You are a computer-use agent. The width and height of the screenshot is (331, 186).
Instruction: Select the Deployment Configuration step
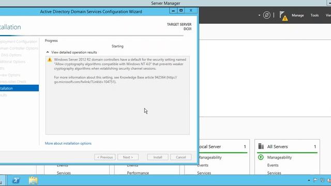19,41
